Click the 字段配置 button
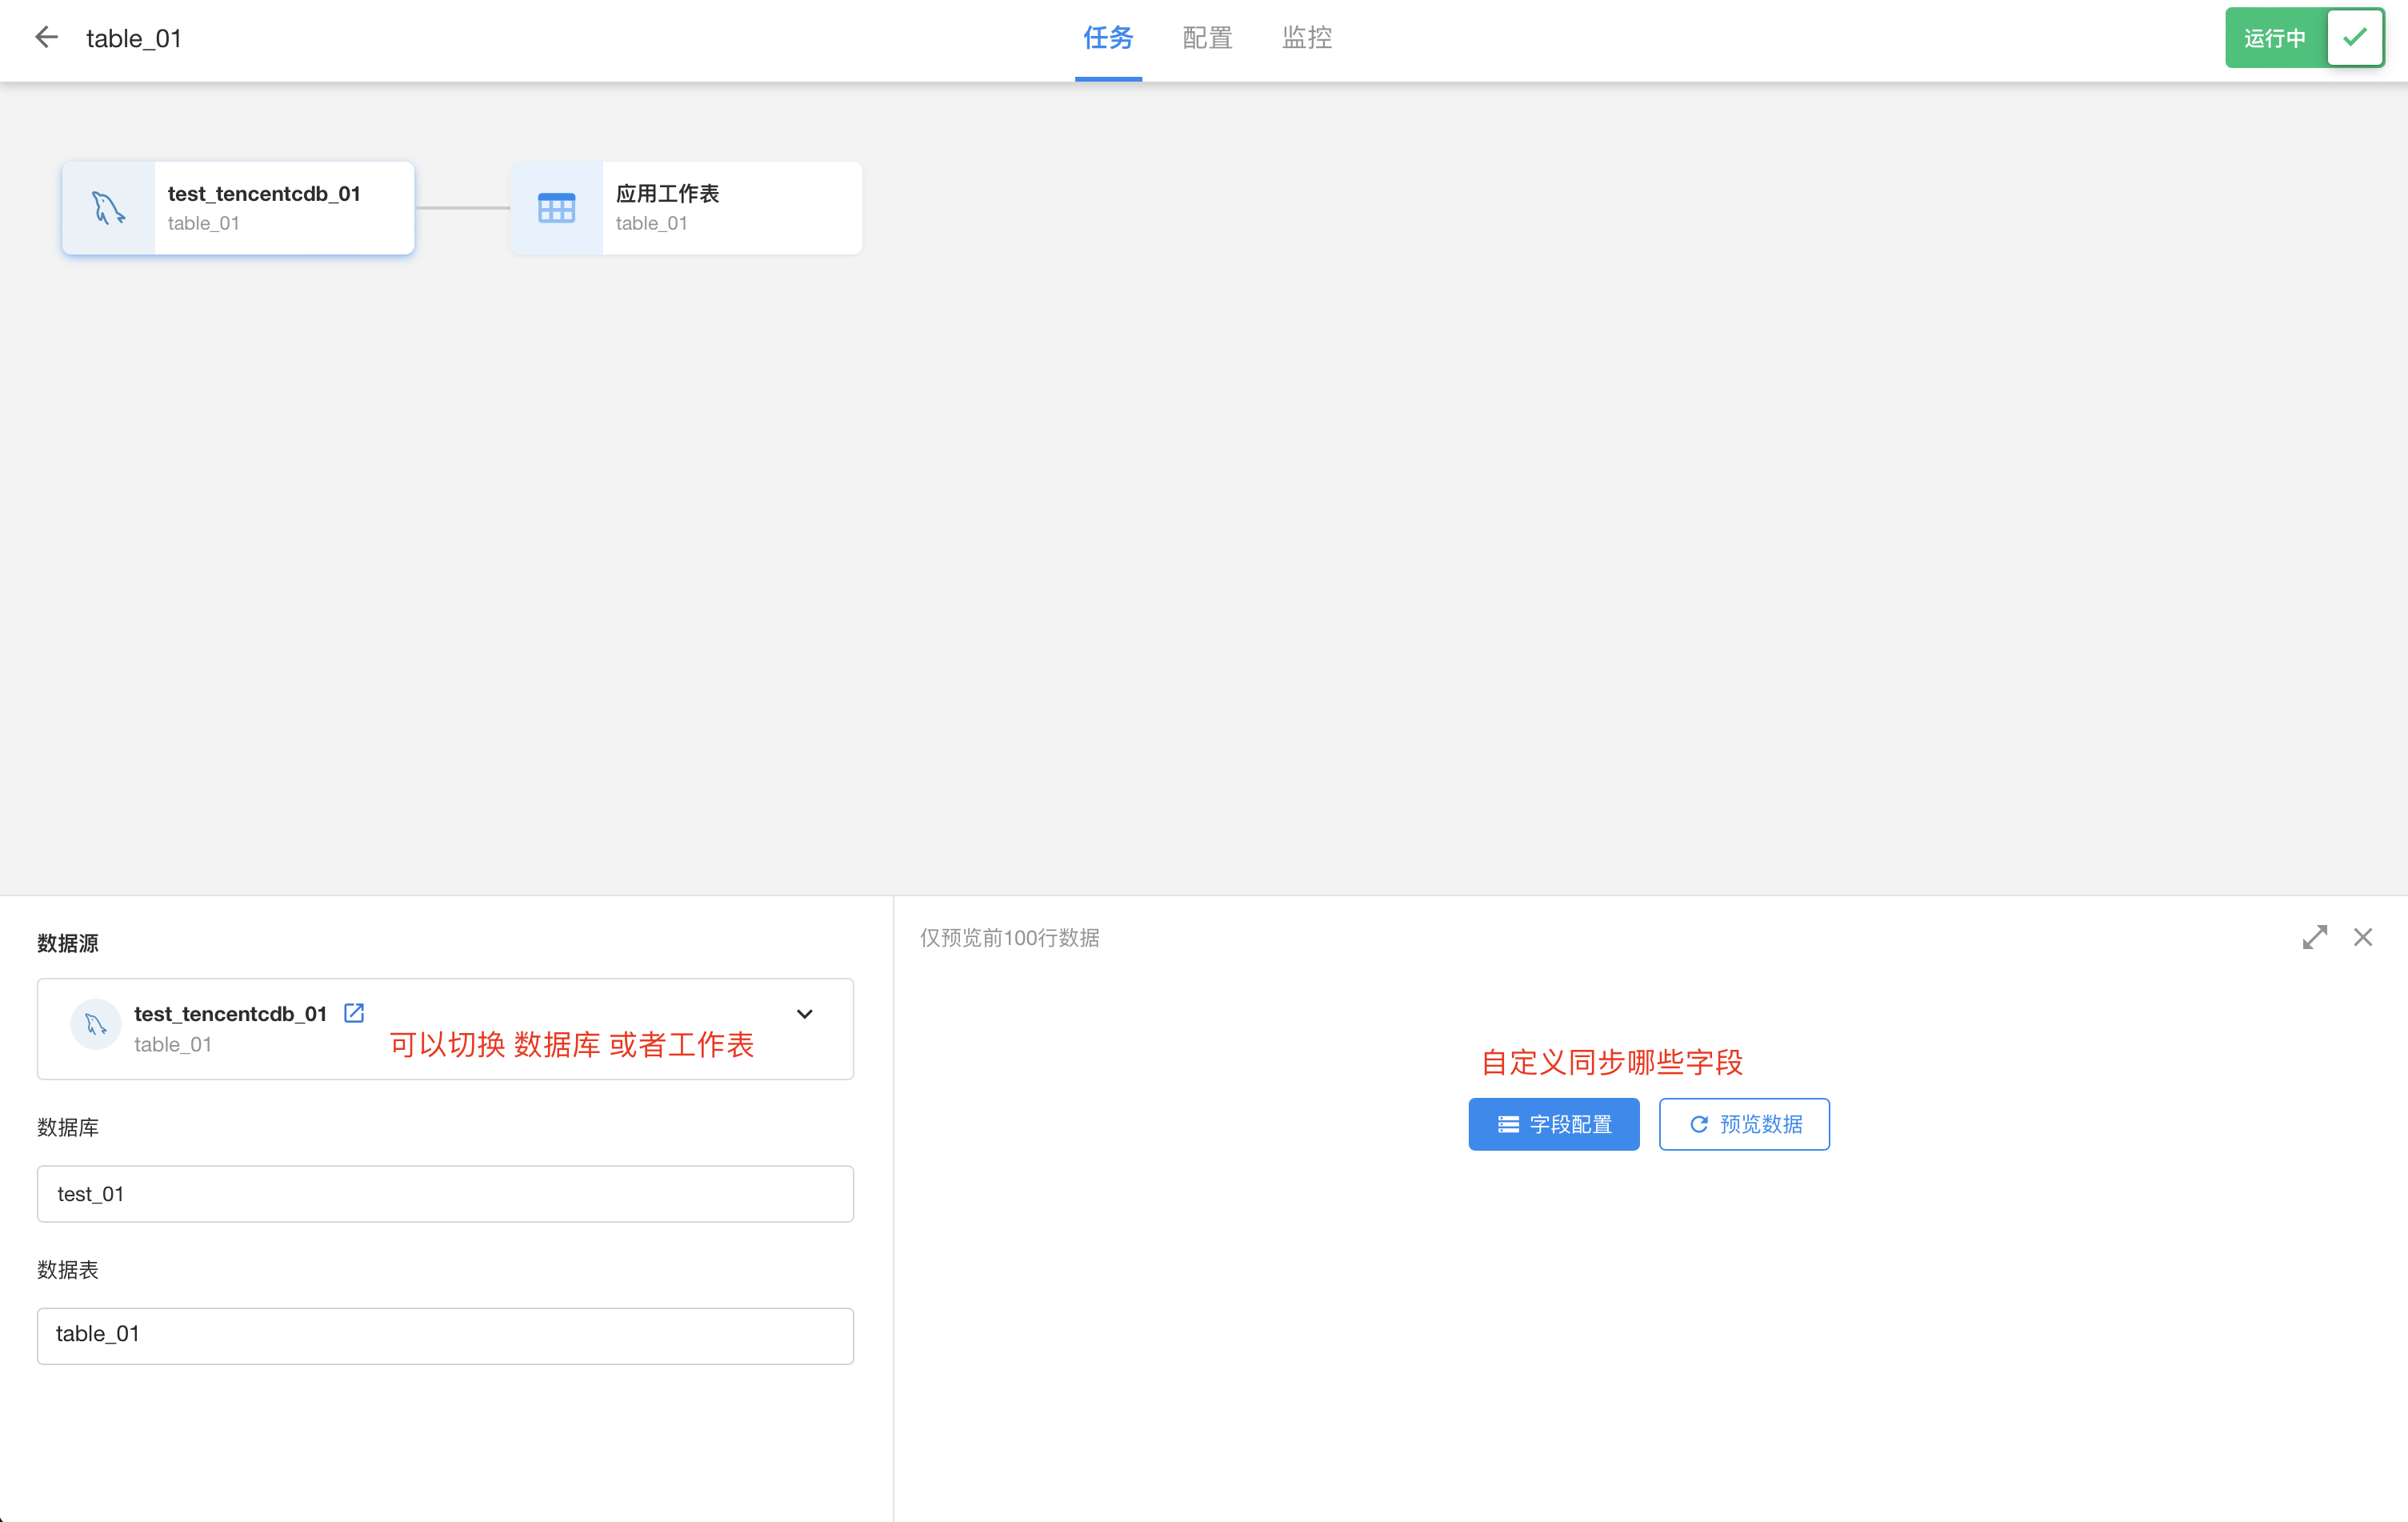 (1553, 1124)
